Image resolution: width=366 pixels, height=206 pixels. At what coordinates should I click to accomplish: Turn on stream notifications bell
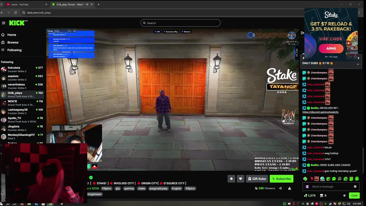(231, 179)
